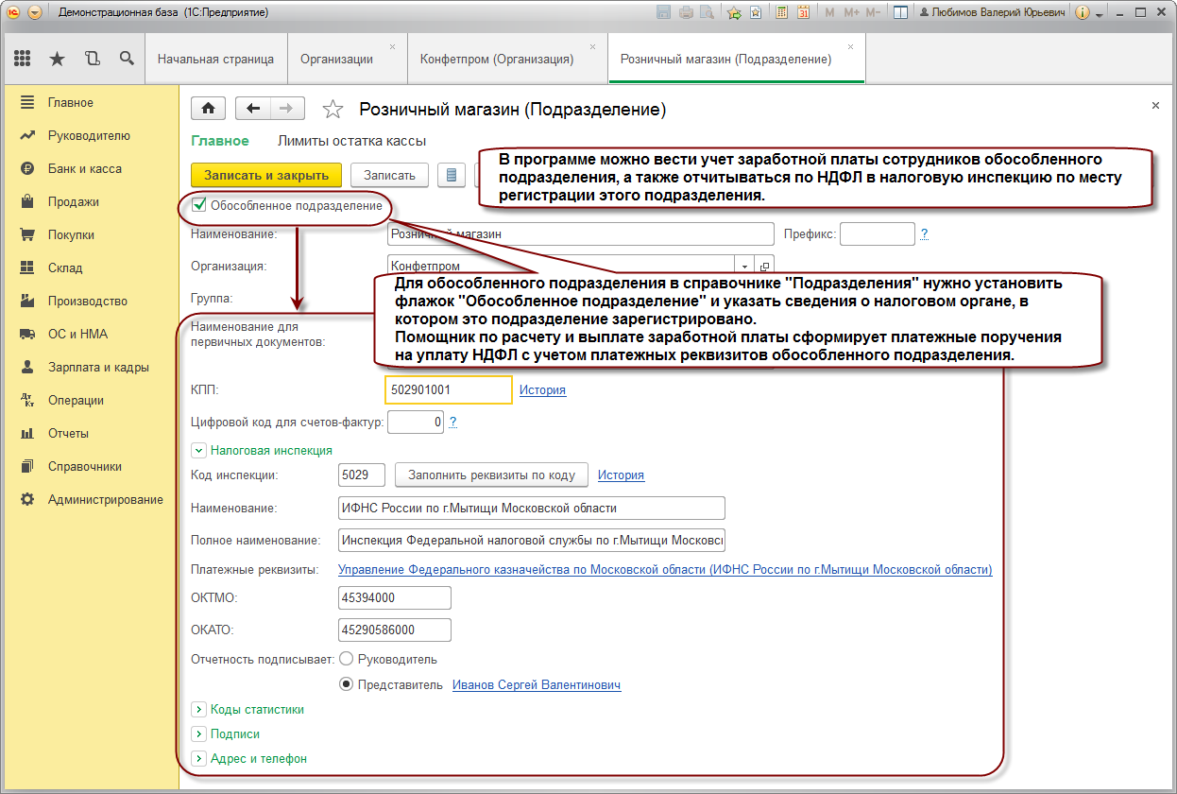The height and width of the screenshot is (794, 1177).
Task: Click the search magnifier icon
Action: 127,59
